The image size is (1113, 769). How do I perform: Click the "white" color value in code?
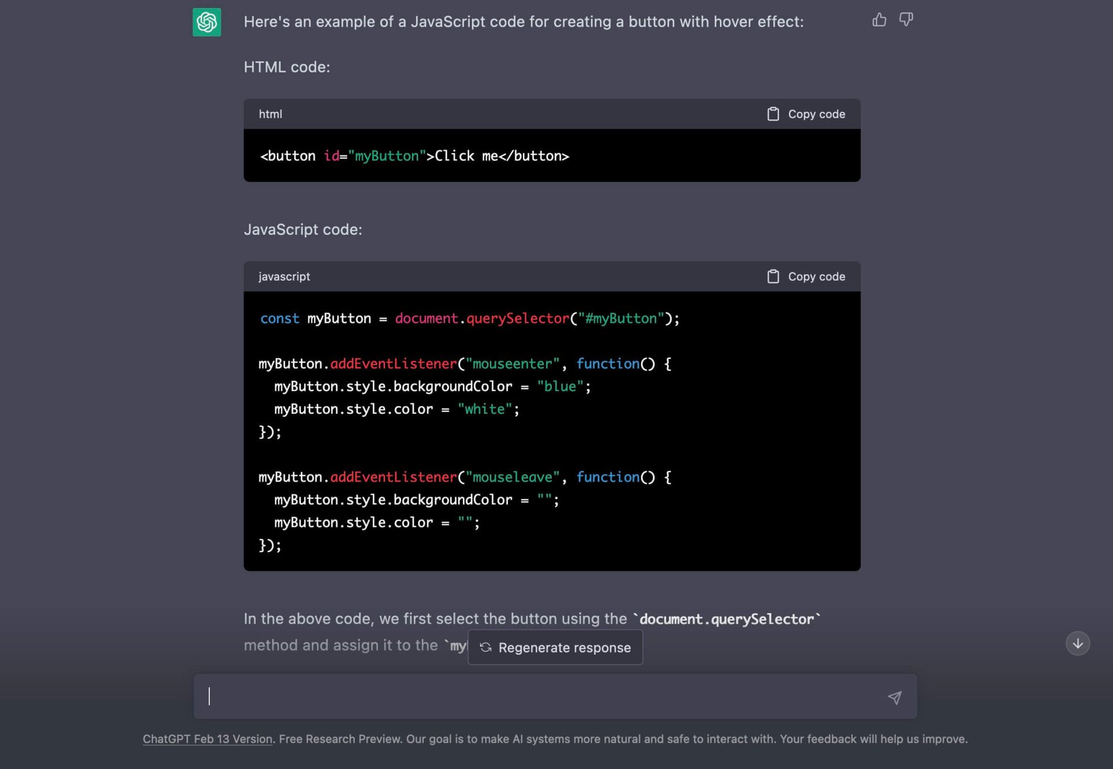tap(485, 409)
